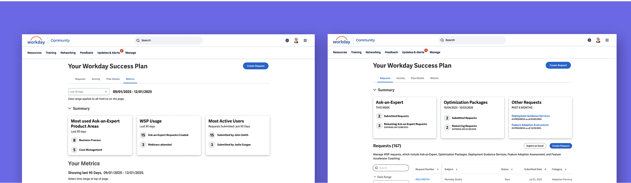631x183 pixels.
Task: Open the Feedback menu in the right window
Action: 391,52
